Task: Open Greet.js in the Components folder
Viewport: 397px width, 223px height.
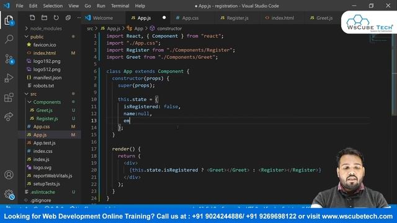Action: tap(44, 110)
